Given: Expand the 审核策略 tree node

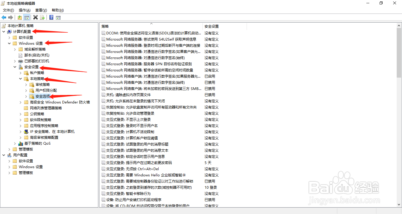Looking at the screenshot, I should [26, 84].
